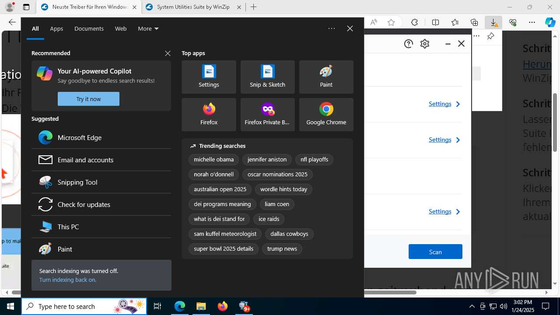Screen dimensions: 560x315
Task: Open Edge Settings and more menu
Action: pyautogui.click(x=532, y=22)
